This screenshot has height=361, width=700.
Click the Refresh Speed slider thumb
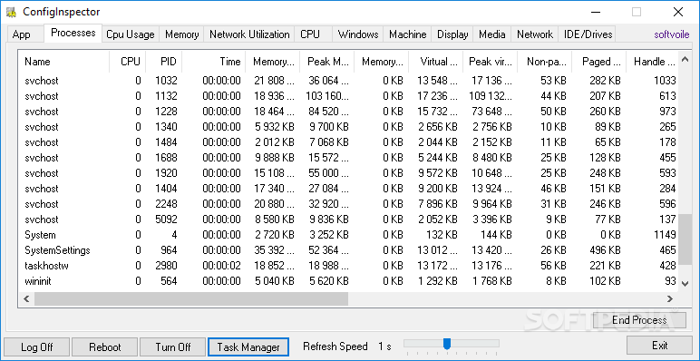coord(446,344)
